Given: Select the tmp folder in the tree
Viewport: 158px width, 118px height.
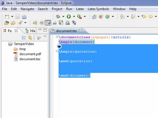Looking at the screenshot, I should point(22,49).
